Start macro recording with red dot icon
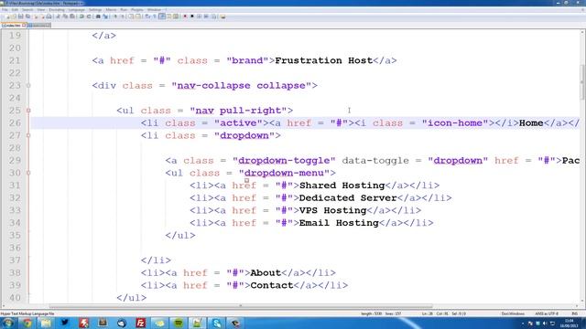The image size is (586, 329). click(185, 16)
